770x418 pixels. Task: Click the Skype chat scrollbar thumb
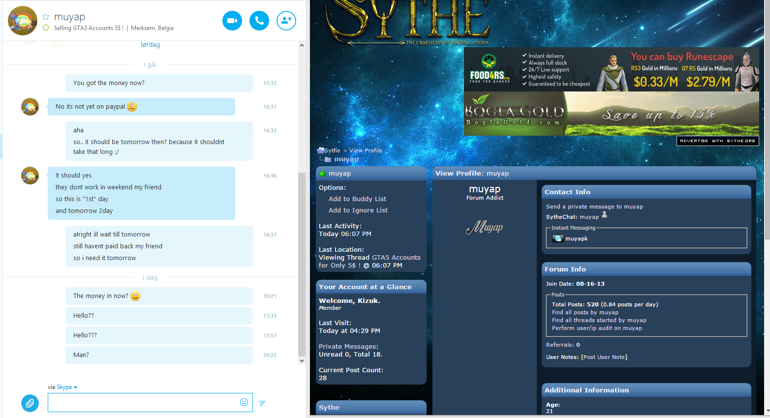(302, 265)
